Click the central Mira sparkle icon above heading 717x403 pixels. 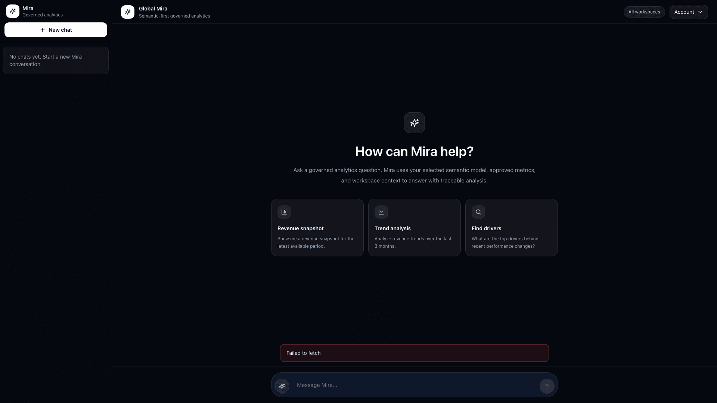pyautogui.click(x=415, y=123)
